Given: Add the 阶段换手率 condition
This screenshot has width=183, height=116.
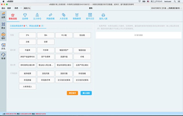Looking at the screenshot, I should tap(46, 80).
